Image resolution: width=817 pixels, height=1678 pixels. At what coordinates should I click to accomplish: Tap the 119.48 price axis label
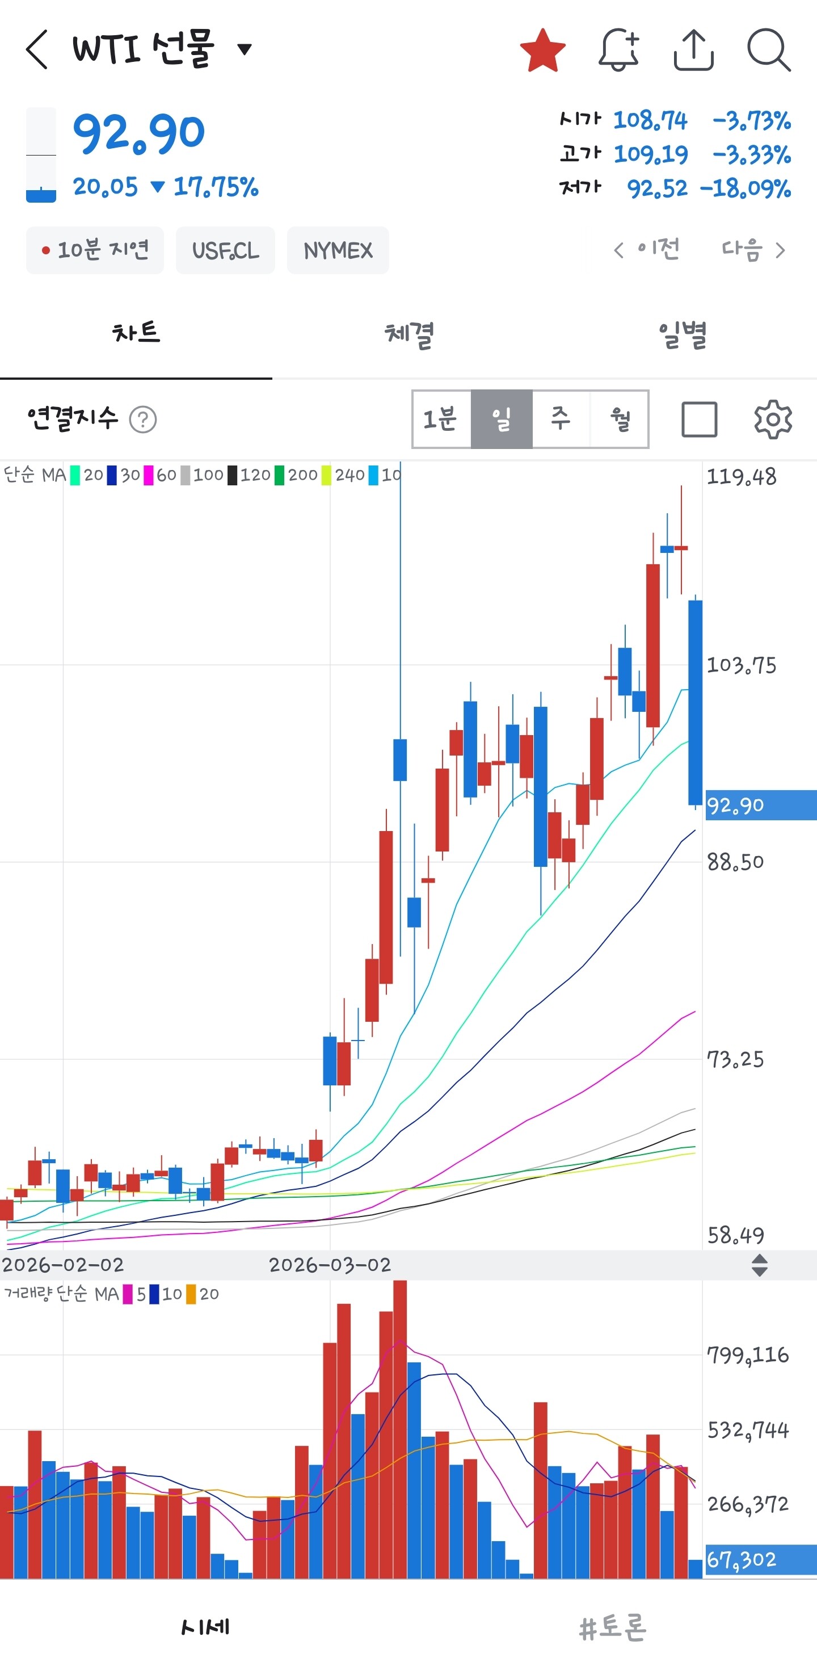tap(742, 477)
